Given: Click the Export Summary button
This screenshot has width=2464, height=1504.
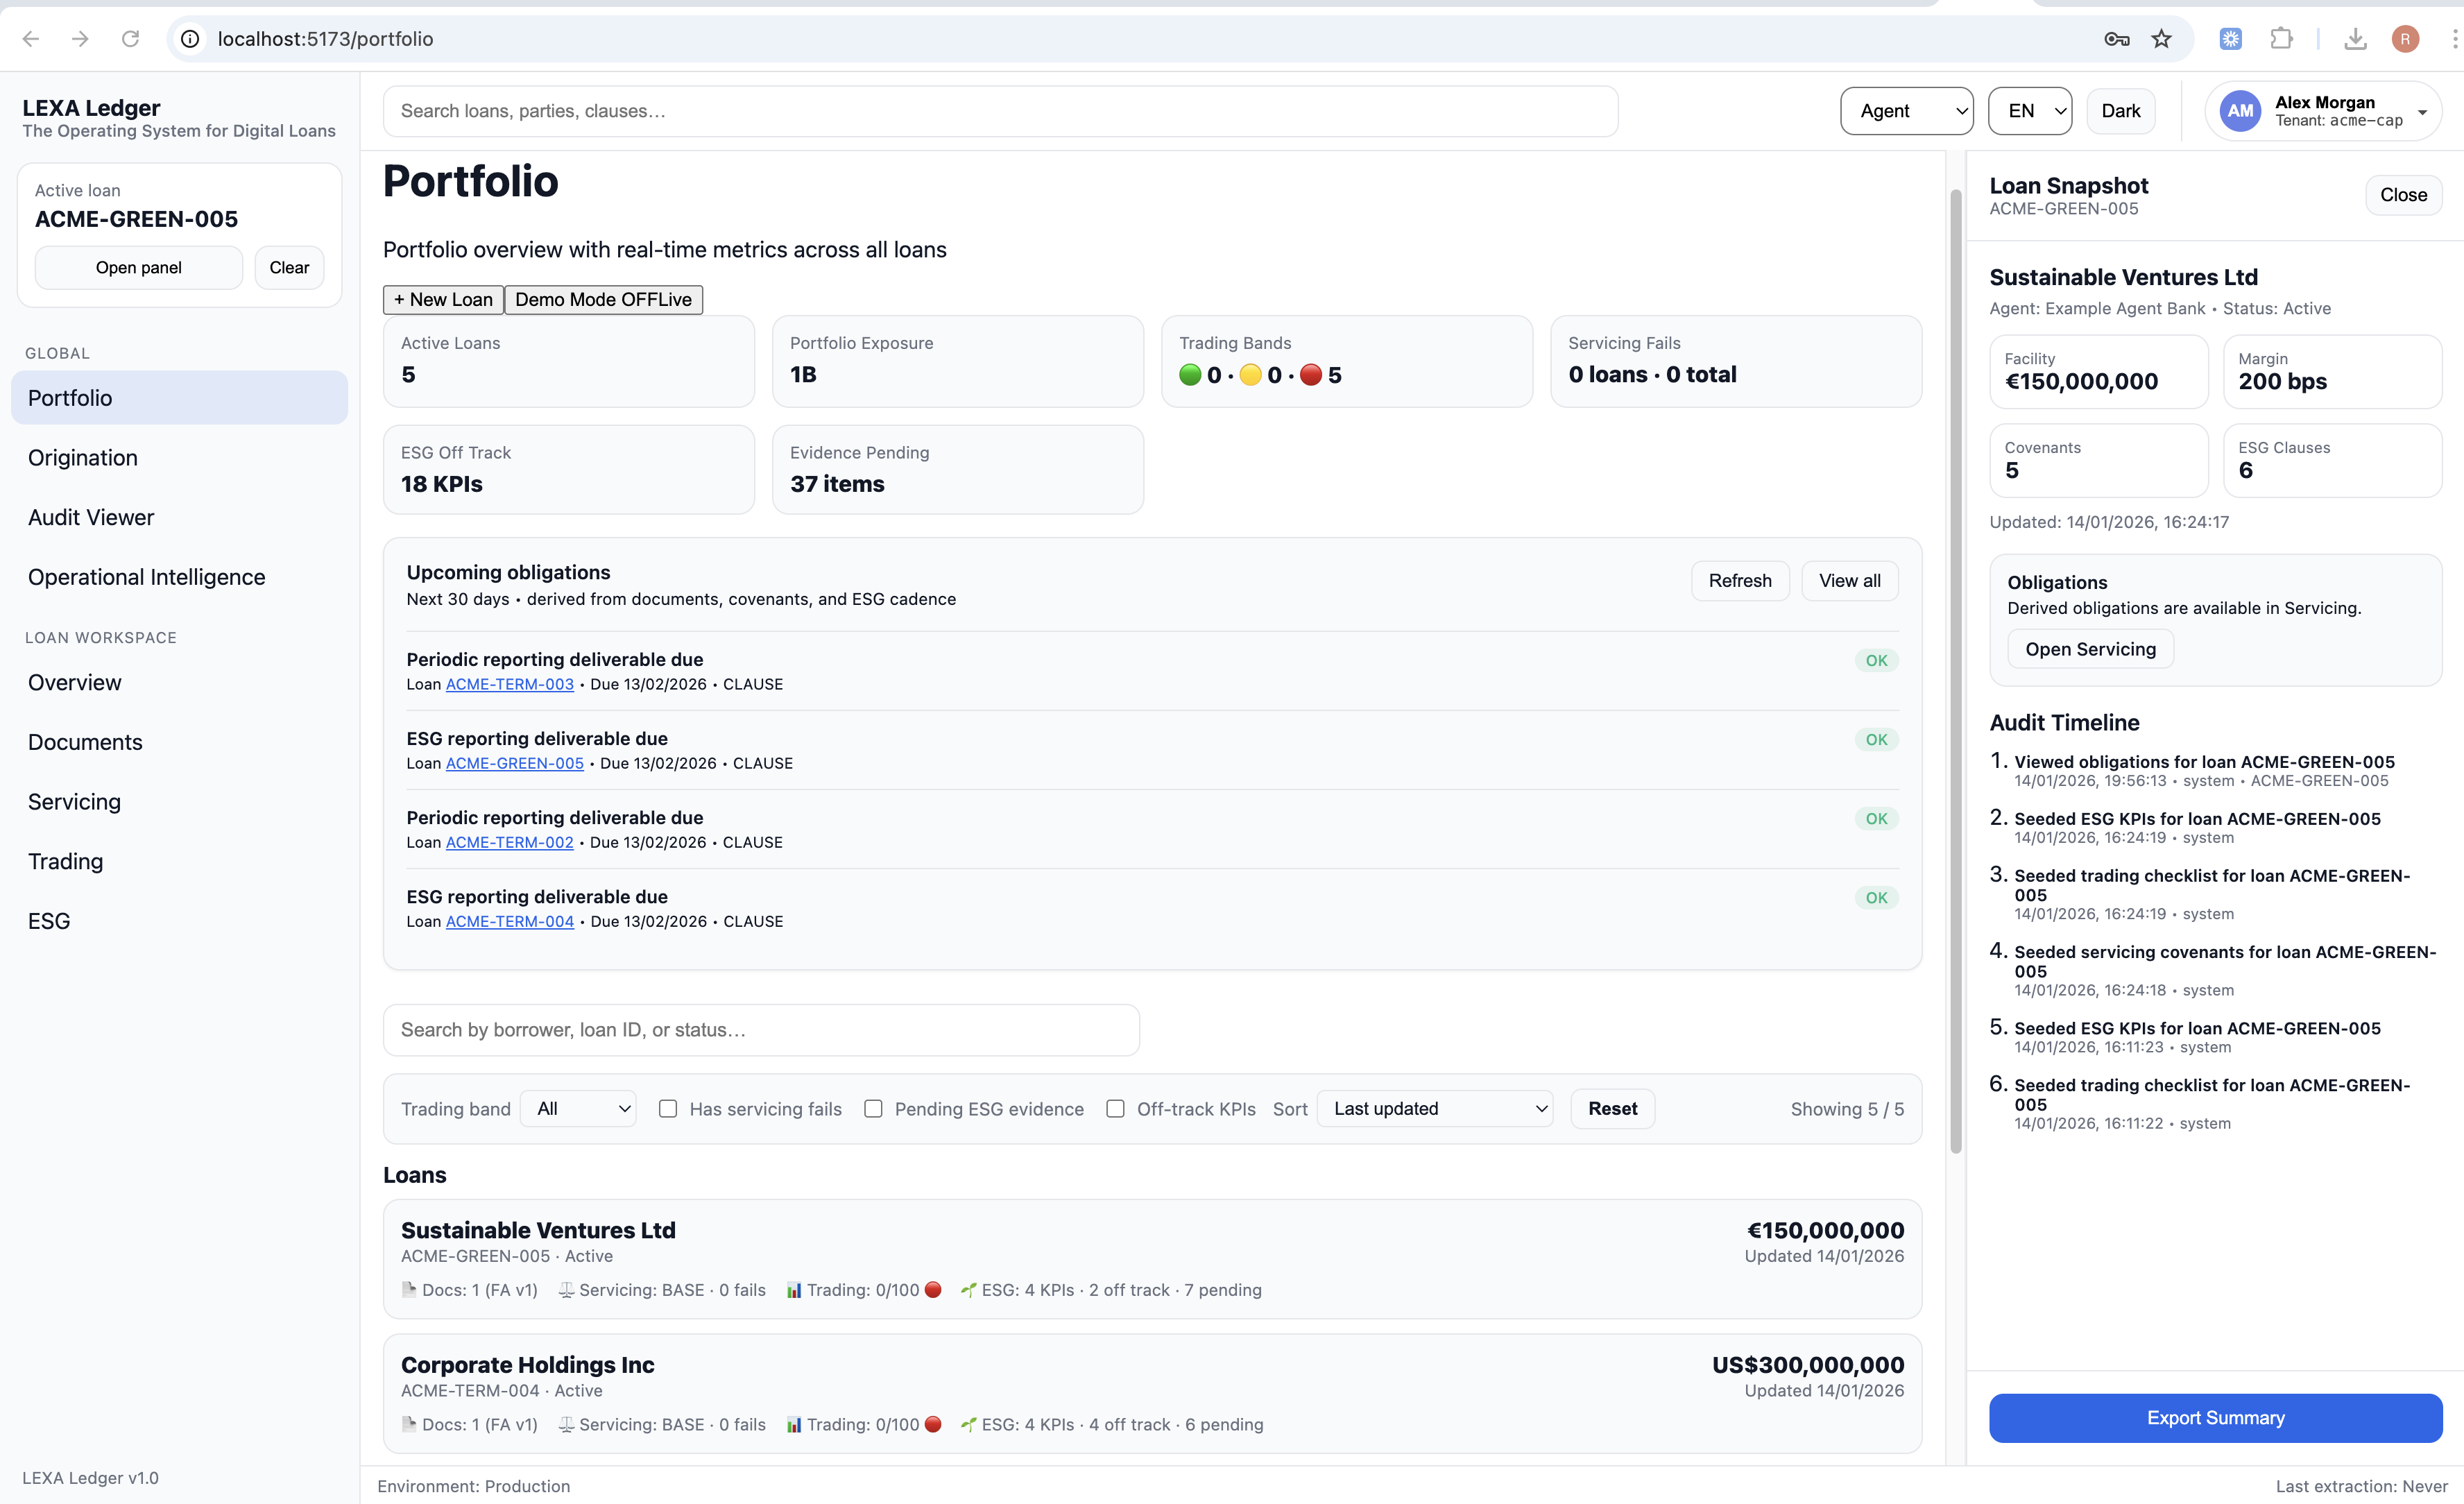Looking at the screenshot, I should 2215,1418.
